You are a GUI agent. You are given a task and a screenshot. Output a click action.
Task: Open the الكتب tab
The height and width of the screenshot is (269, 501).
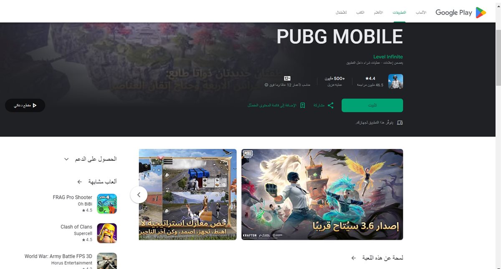coord(360,13)
